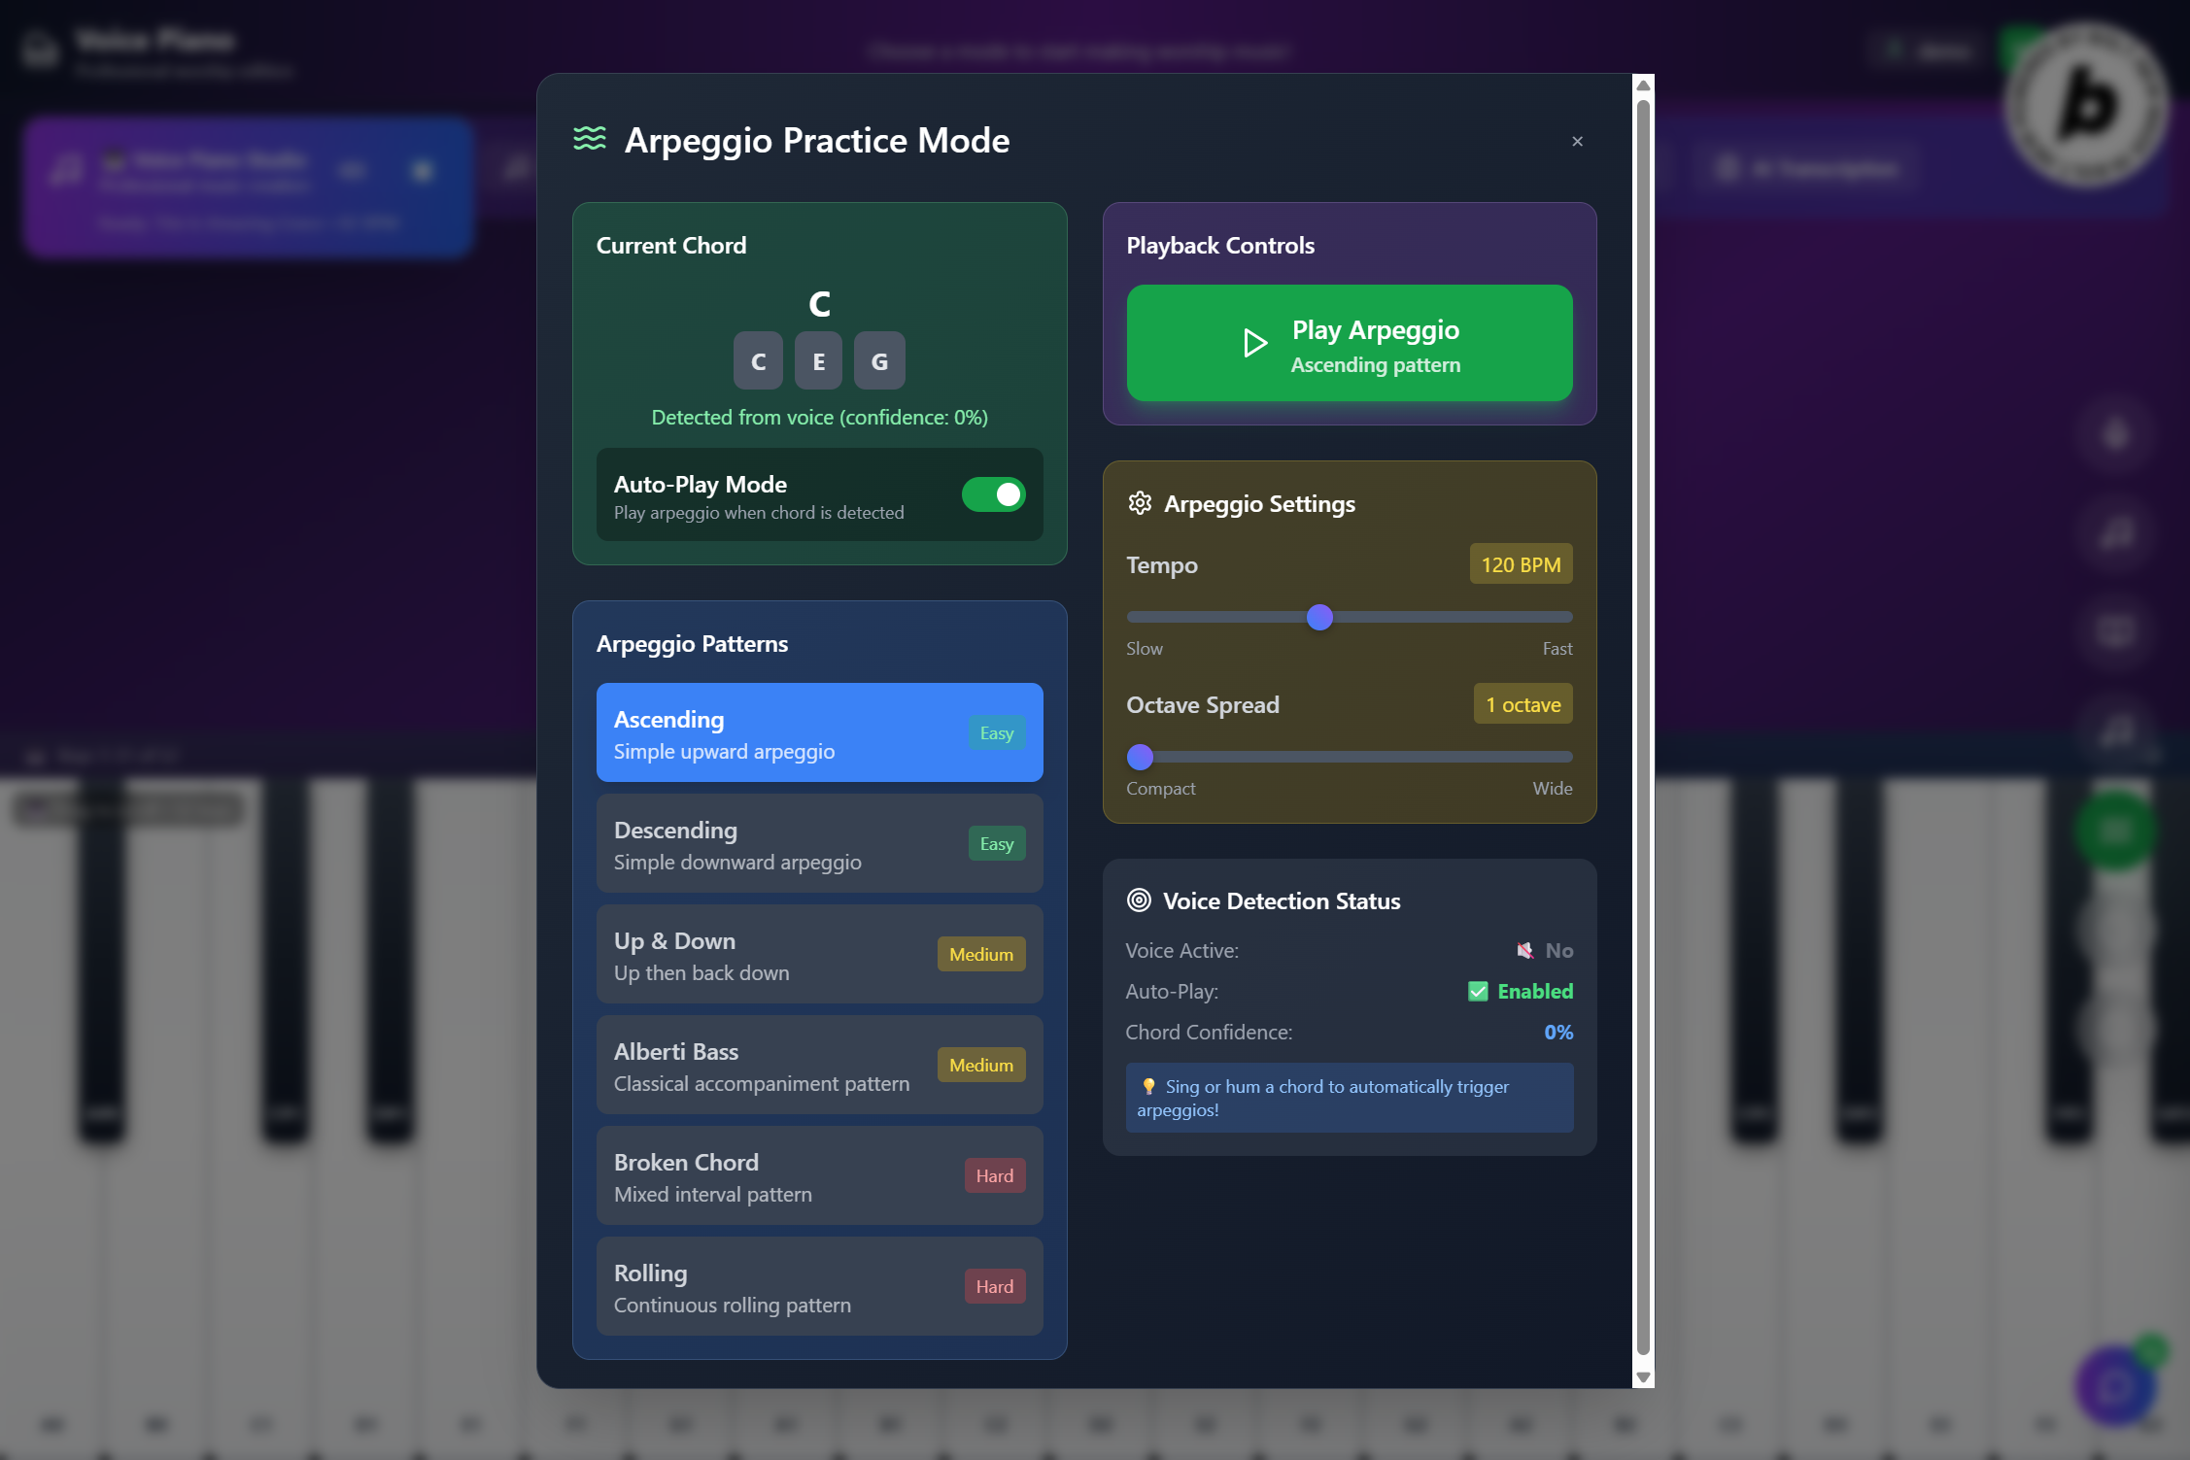Choose the Up & Down pattern
Screen dimensions: 2190x1460
(819, 955)
